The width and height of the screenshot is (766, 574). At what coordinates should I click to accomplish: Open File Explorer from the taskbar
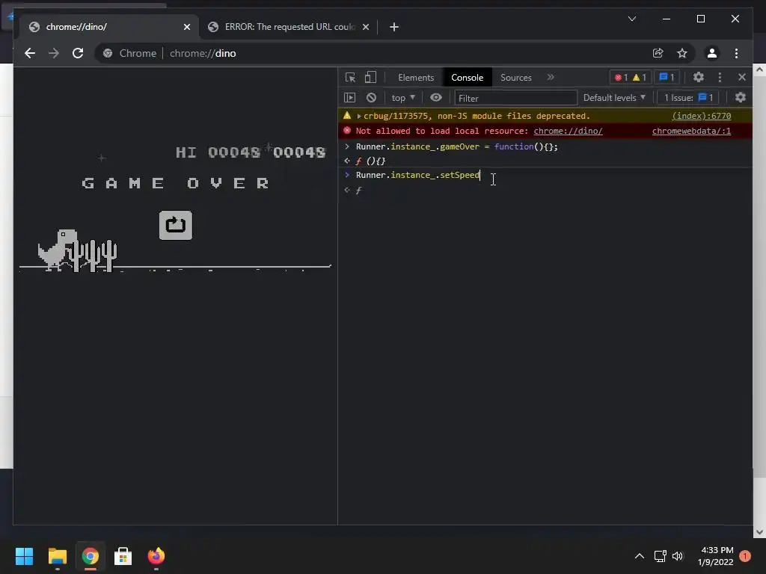coord(57,556)
